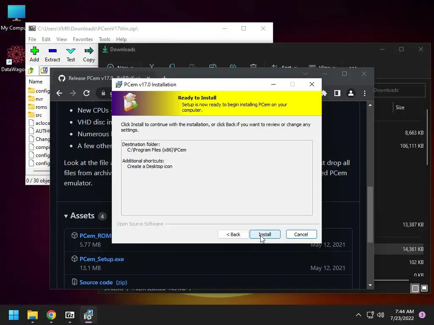Show hidden tray icons chevron
The image size is (434, 325).
tap(359, 315)
